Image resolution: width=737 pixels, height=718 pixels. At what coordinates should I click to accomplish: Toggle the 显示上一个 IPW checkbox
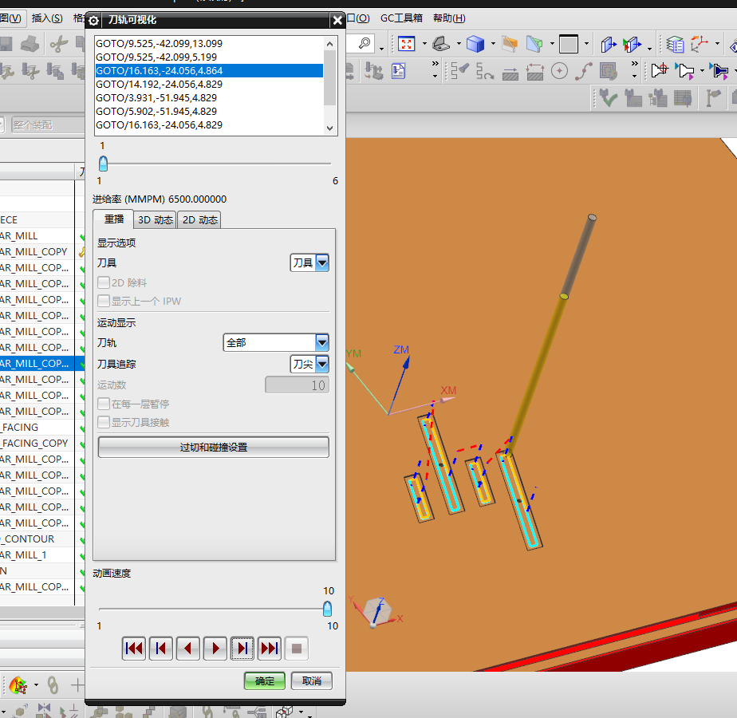pyautogui.click(x=104, y=301)
